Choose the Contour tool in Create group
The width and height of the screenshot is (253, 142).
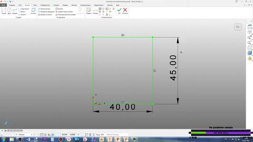point(33,11)
